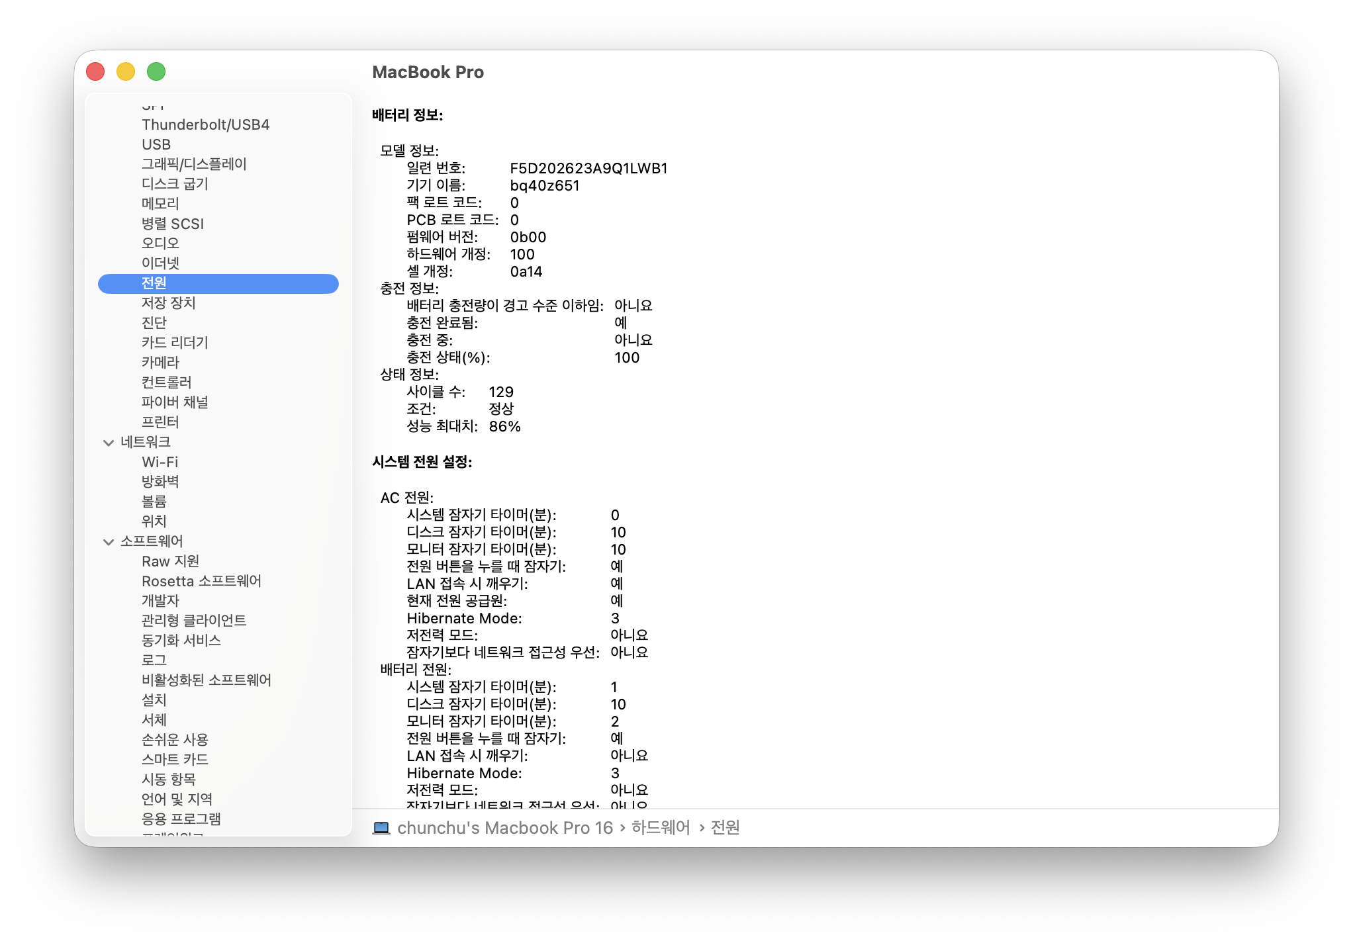This screenshot has height=945, width=1353.
Task: Open 설치 in the sidebar
Action: coord(154,700)
